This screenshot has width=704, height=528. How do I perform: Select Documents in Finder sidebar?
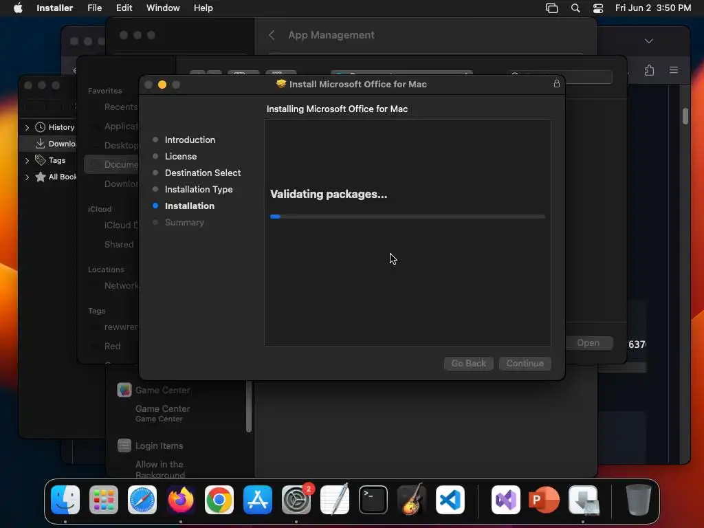pos(111,165)
